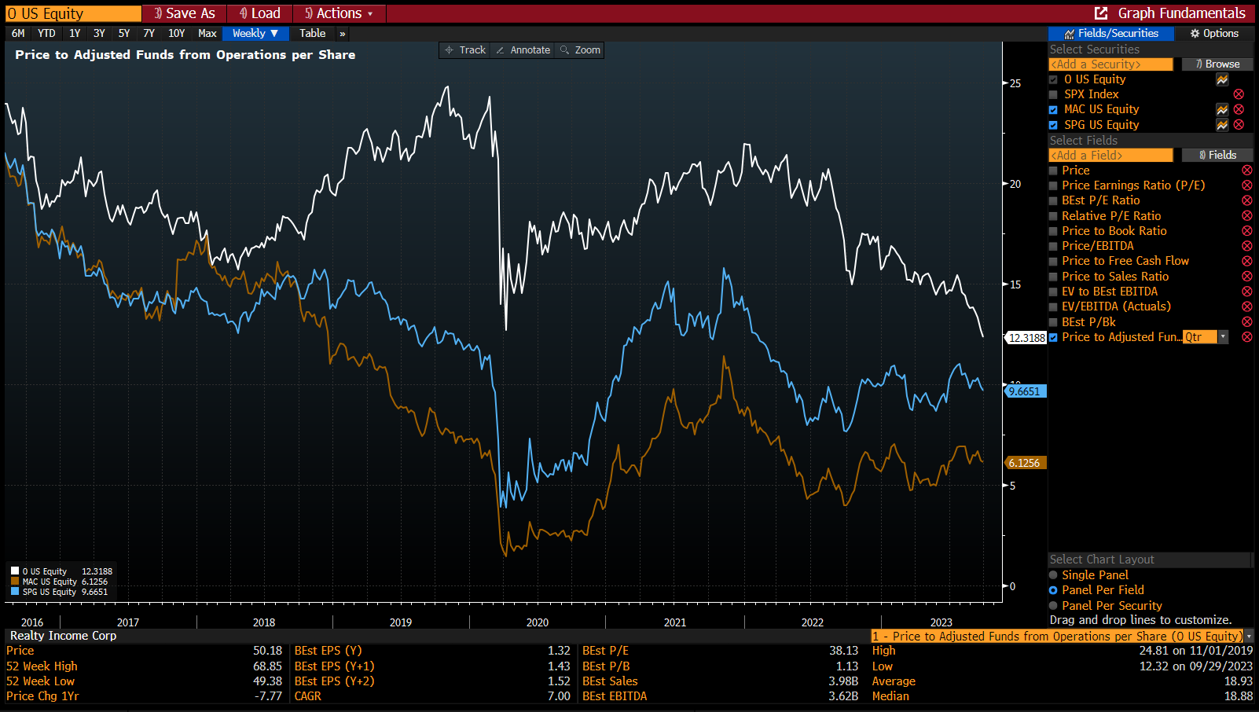Click the orange MAC US Equity legend swatch

(x=15, y=582)
